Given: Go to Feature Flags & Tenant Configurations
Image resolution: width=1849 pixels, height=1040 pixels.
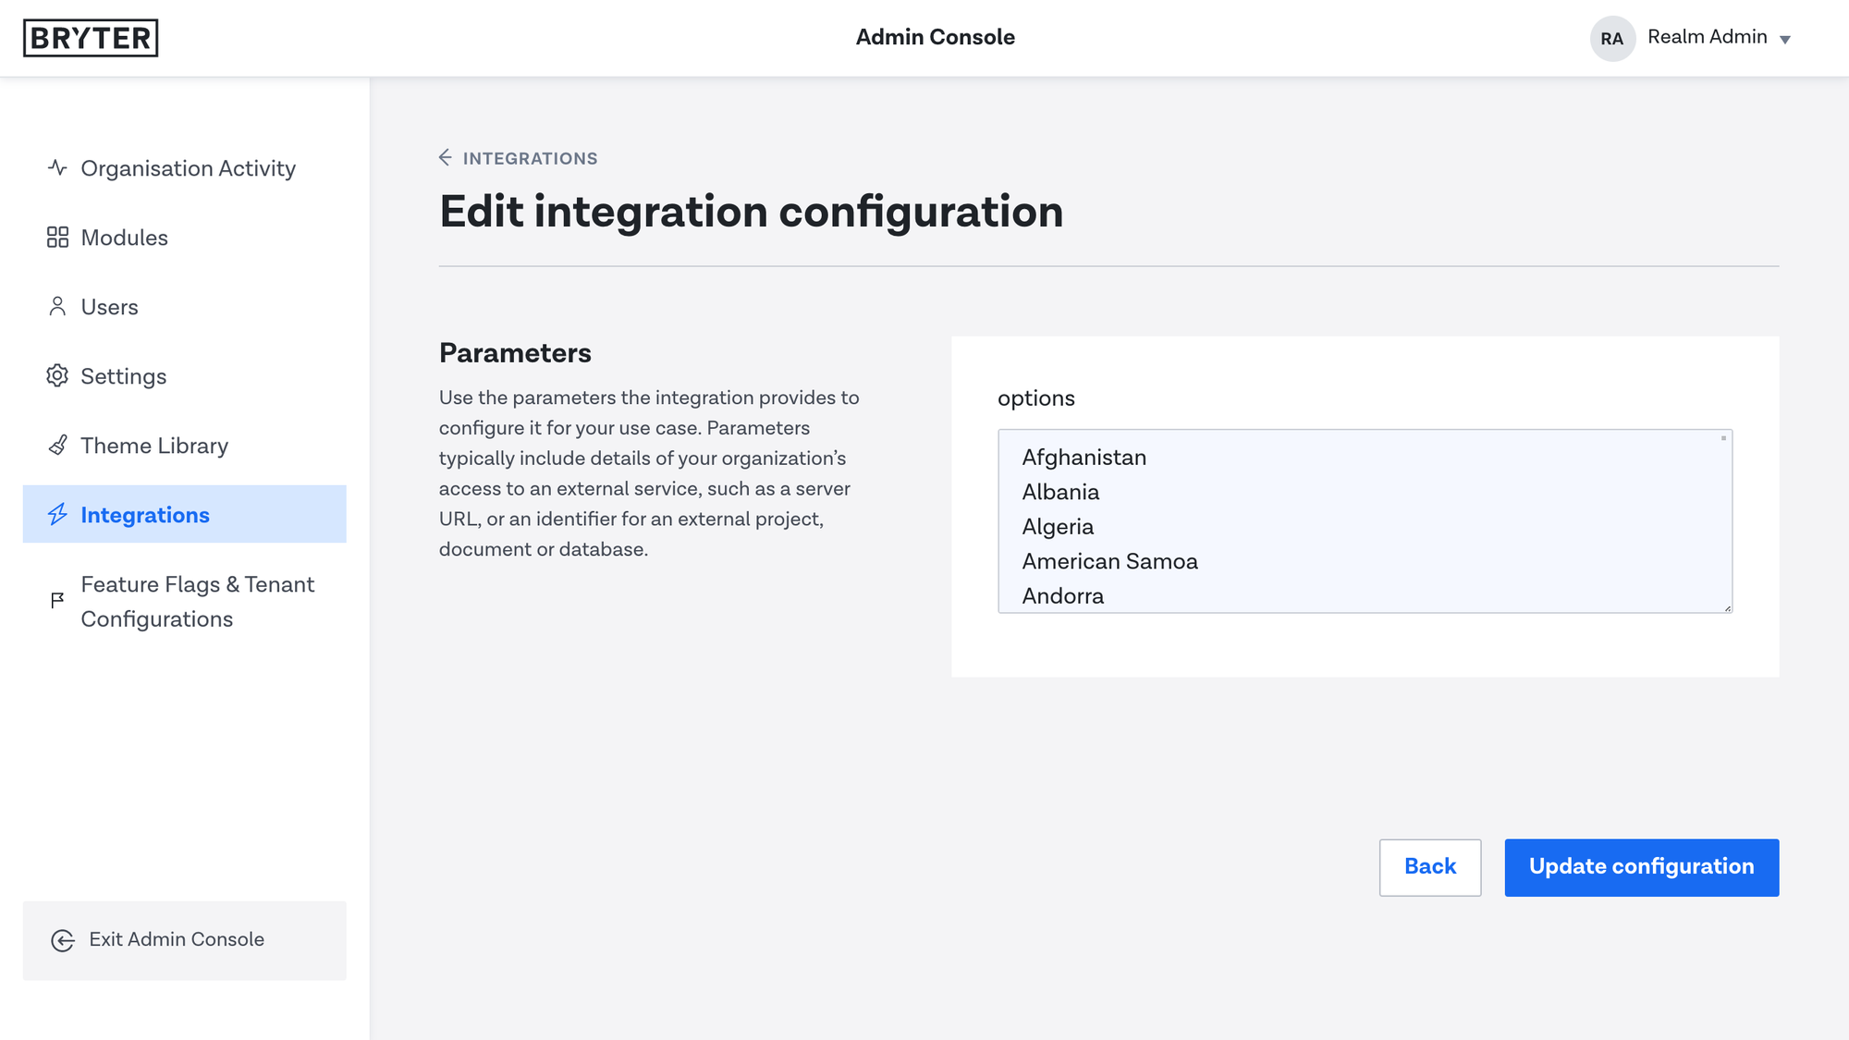Looking at the screenshot, I should tap(185, 602).
